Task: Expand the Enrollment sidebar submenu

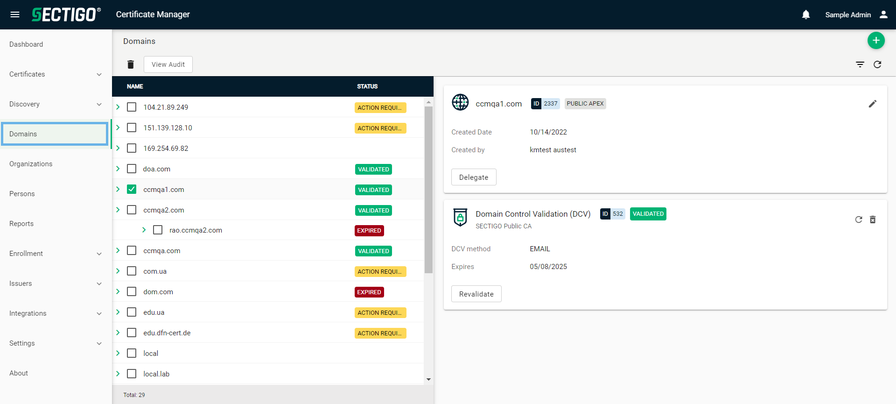Action: 99,254
